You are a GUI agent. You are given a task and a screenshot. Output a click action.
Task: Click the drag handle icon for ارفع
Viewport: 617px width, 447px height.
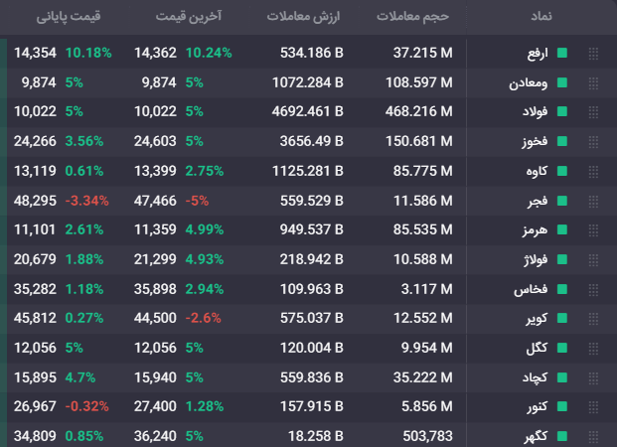(593, 53)
